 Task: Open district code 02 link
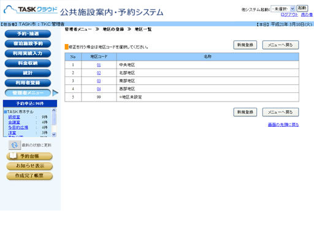pyautogui.click(x=99, y=73)
